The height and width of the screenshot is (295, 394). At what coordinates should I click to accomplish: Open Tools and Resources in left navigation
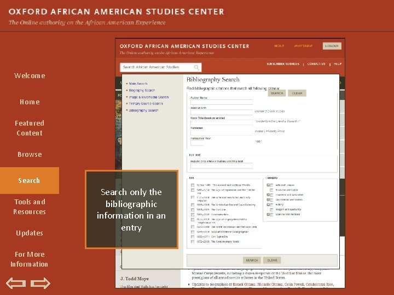click(x=30, y=206)
